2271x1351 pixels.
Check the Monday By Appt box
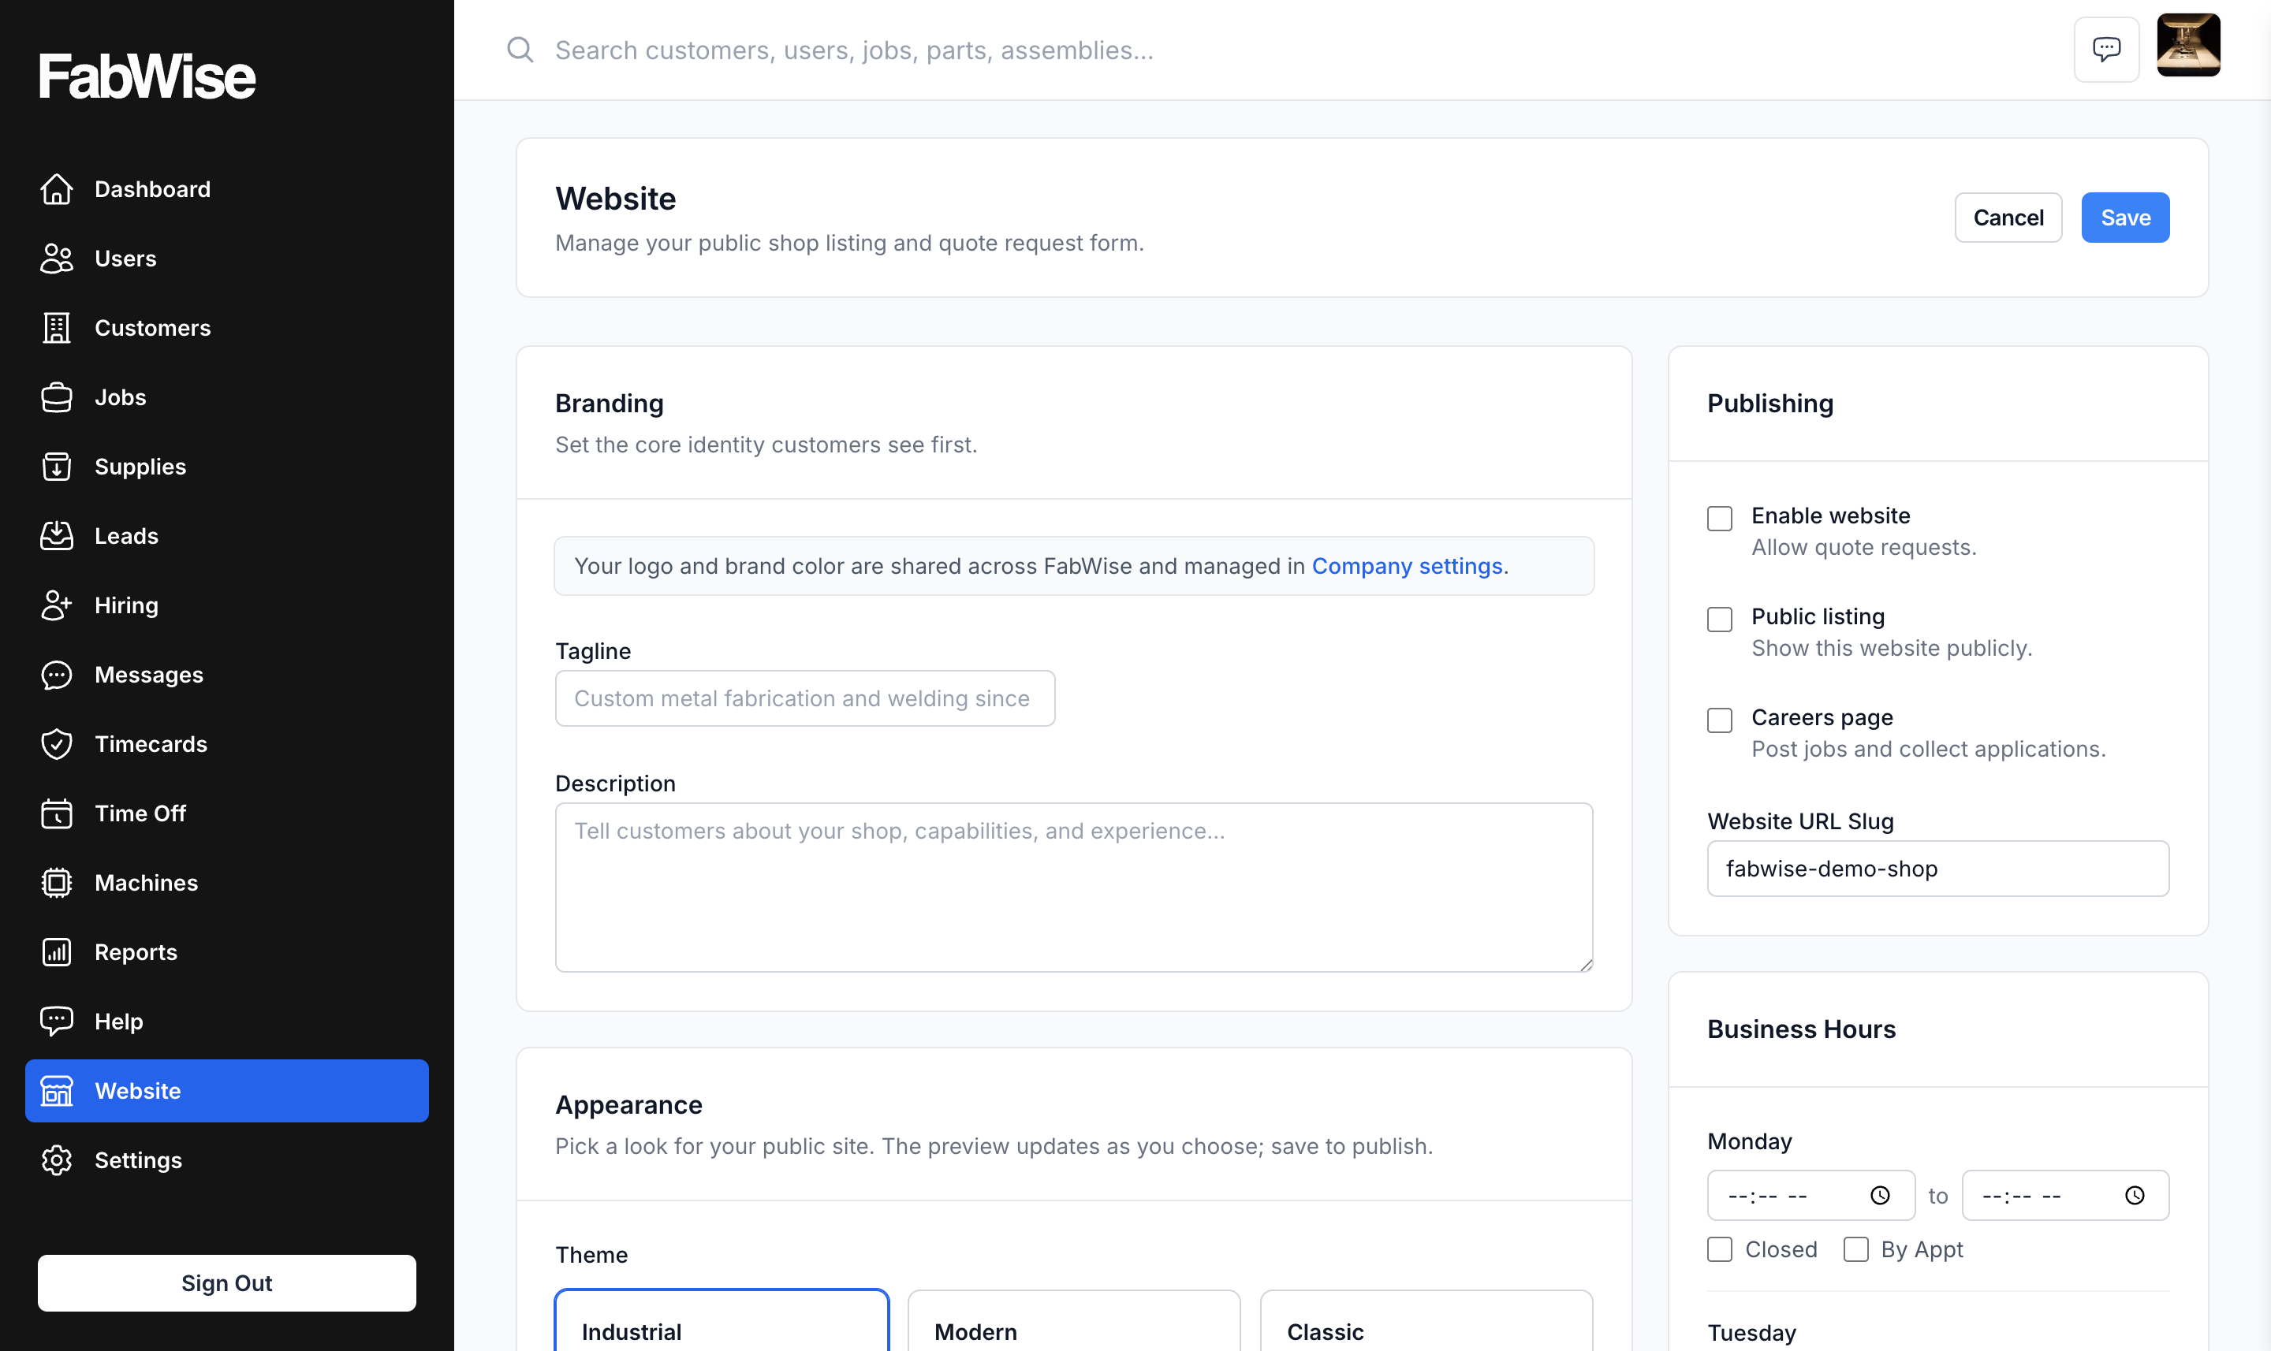(1855, 1249)
